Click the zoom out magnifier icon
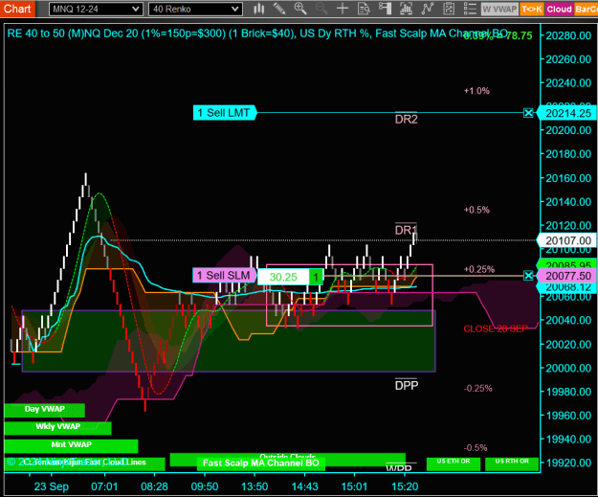Image resolution: width=598 pixels, height=497 pixels. coord(321,9)
